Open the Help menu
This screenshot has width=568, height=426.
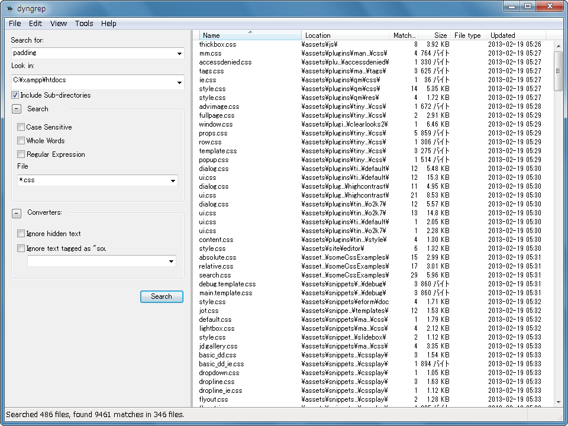coord(109,24)
